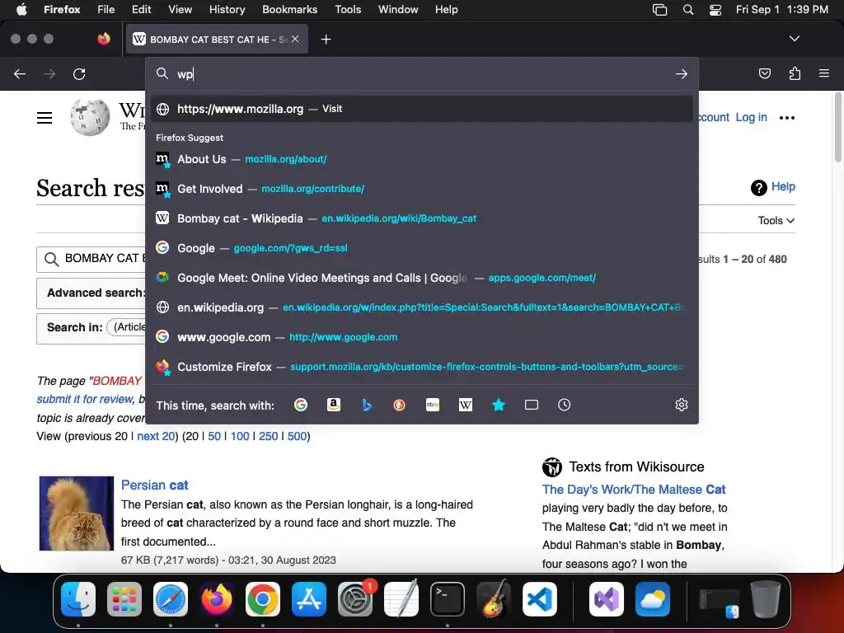The height and width of the screenshot is (633, 844).
Task: Open Safari from the Dock
Action: pos(171,599)
